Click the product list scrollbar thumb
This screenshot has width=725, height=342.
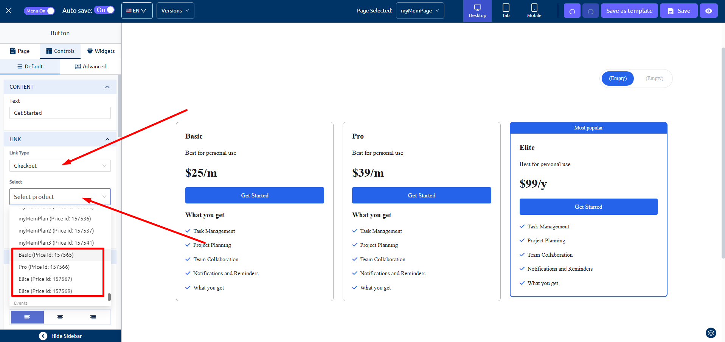[x=109, y=297]
